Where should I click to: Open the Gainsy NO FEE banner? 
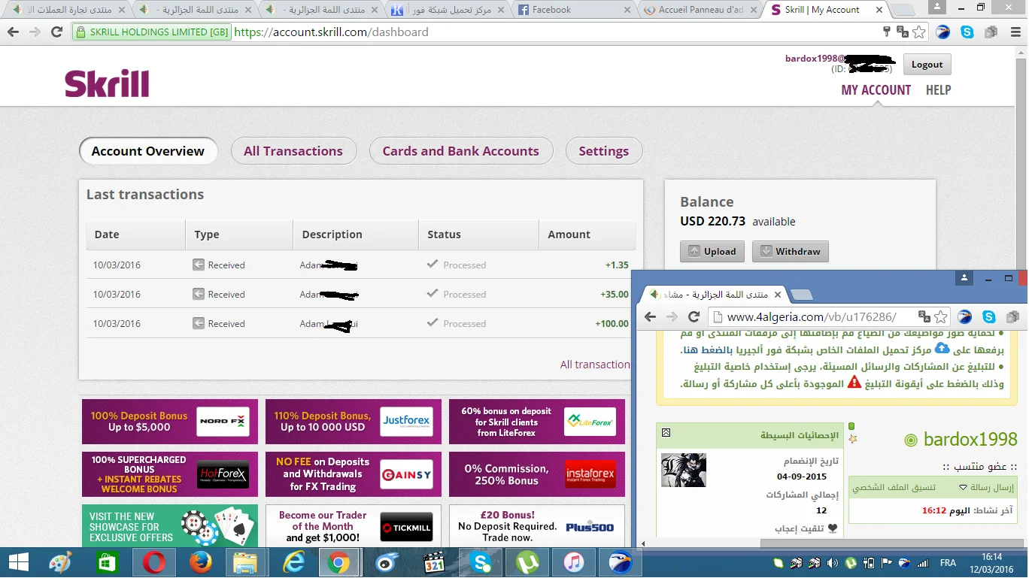pyautogui.click(x=354, y=474)
